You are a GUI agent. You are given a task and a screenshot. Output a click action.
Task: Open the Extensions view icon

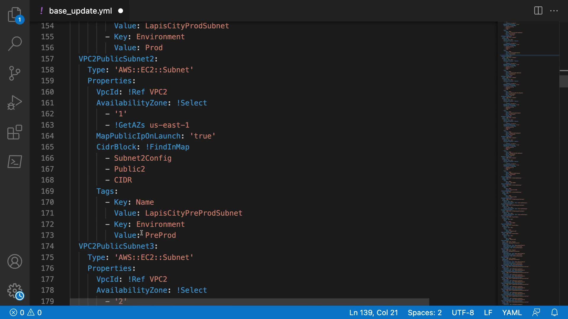point(14,132)
